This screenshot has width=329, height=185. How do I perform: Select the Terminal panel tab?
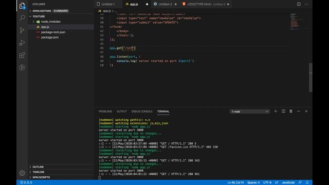163,112
